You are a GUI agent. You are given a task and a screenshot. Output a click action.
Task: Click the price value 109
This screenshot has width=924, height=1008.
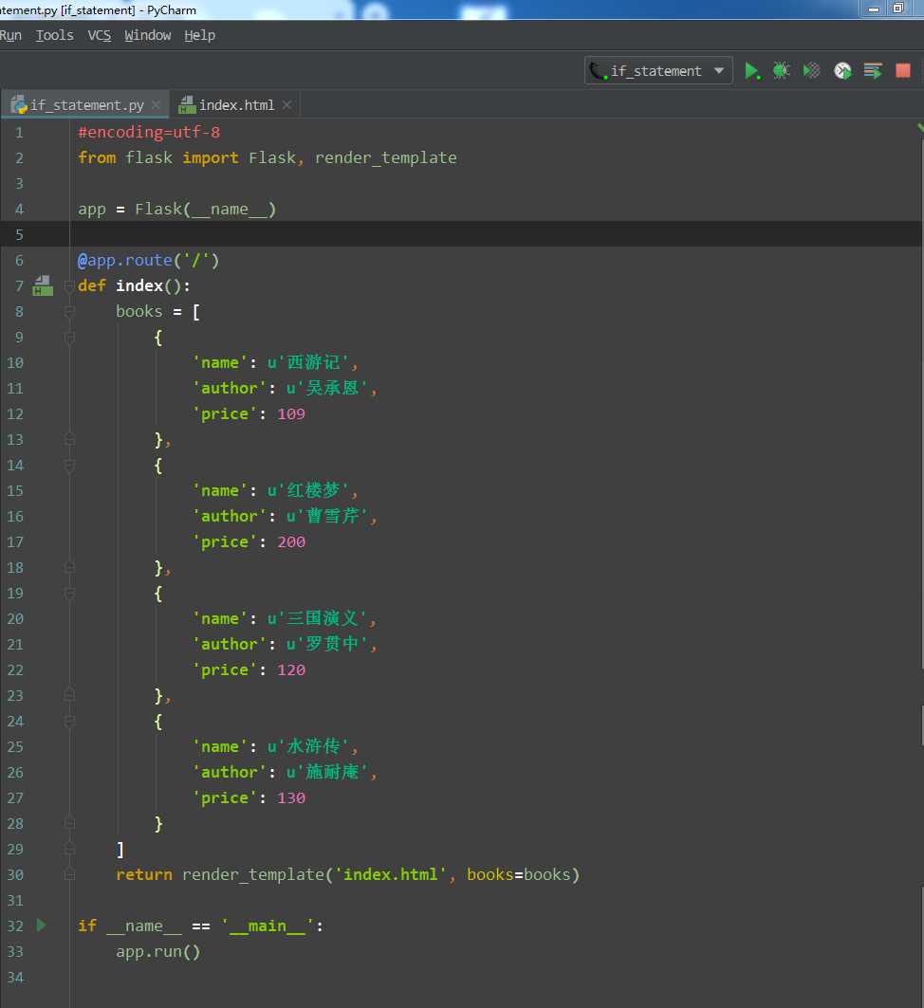pos(291,414)
